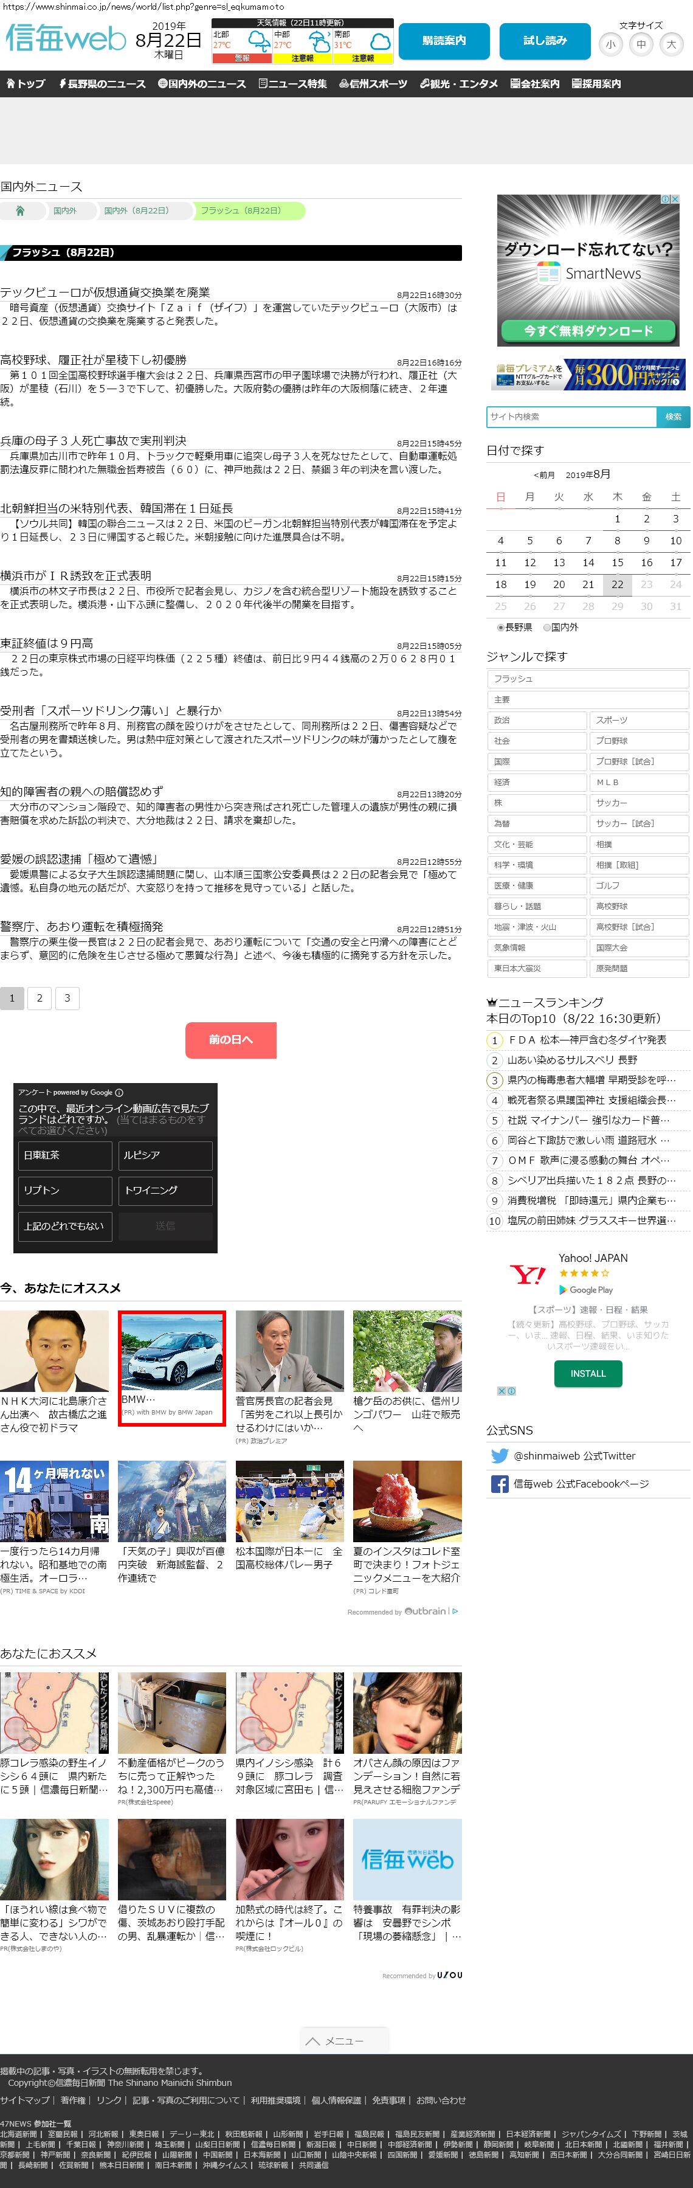Viewport: 693px width, 2188px height.
Task: Go to page 2 of results
Action: 39,998
